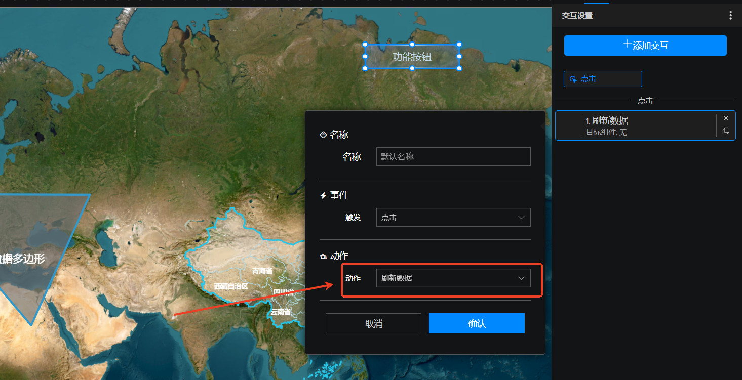Image resolution: width=742 pixels, height=380 pixels.
Task: Expand the 动作 dropdown showing 刷新数据
Action: pos(453,278)
